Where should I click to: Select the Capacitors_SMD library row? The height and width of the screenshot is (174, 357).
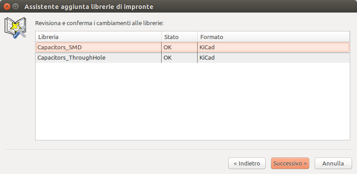(x=192, y=47)
